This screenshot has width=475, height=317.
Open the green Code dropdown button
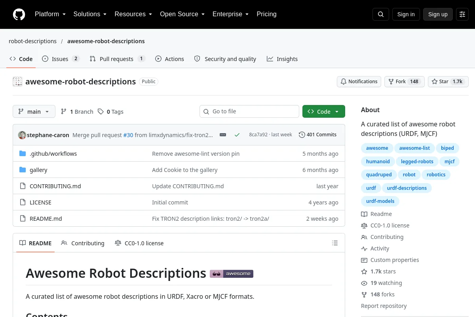point(324,111)
